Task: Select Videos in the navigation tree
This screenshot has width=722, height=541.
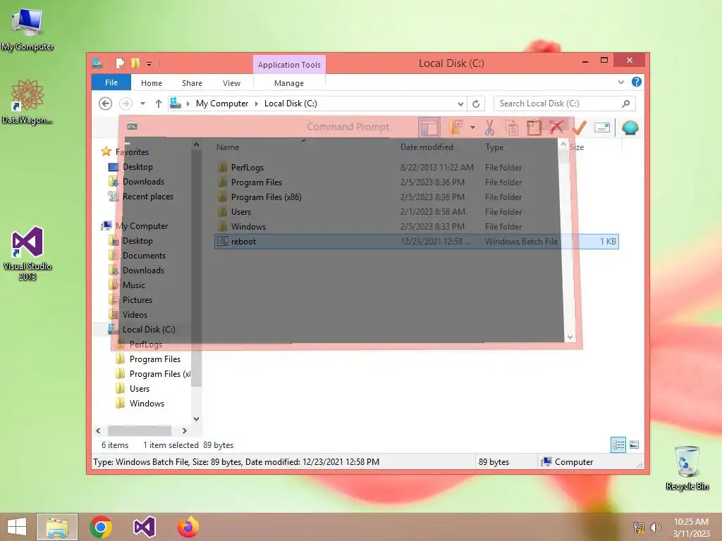Action: pos(135,315)
